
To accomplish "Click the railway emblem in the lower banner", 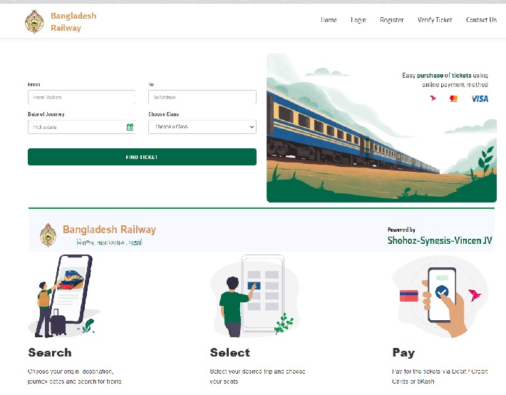I will click(48, 235).
